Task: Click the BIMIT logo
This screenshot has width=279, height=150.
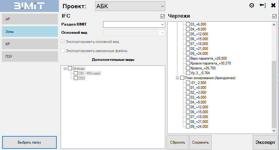Action: pyautogui.click(x=29, y=6)
